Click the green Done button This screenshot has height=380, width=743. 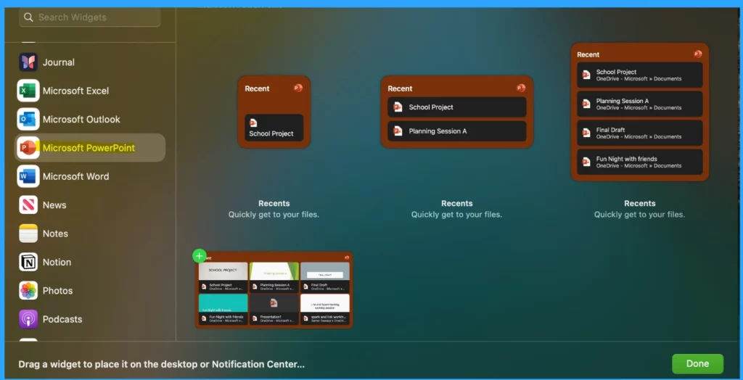(x=697, y=364)
